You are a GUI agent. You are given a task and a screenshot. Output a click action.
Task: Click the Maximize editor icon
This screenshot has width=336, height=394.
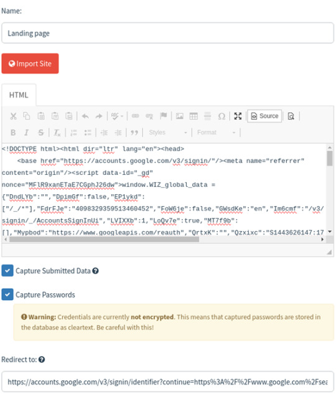(x=238, y=116)
